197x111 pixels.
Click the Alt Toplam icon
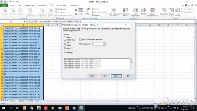click(178, 12)
